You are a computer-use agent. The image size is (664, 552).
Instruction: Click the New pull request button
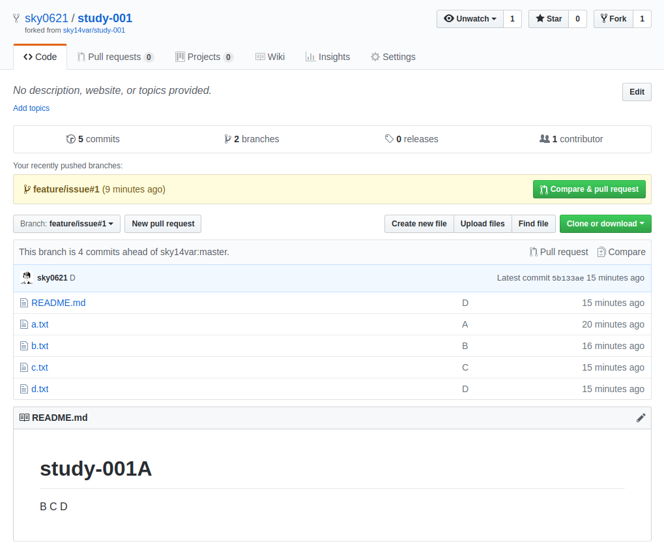(163, 224)
